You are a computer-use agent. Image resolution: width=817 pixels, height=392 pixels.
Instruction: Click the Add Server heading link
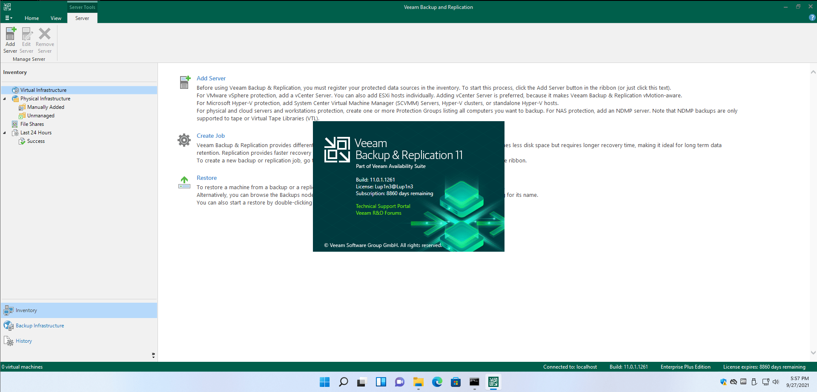coord(211,78)
